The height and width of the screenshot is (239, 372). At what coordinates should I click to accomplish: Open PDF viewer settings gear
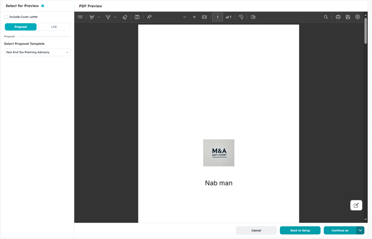click(357, 17)
